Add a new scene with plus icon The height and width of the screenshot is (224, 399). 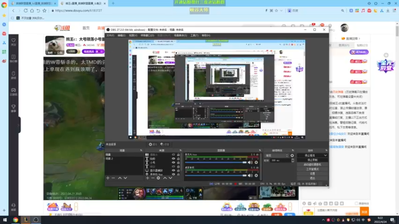tap(108, 178)
